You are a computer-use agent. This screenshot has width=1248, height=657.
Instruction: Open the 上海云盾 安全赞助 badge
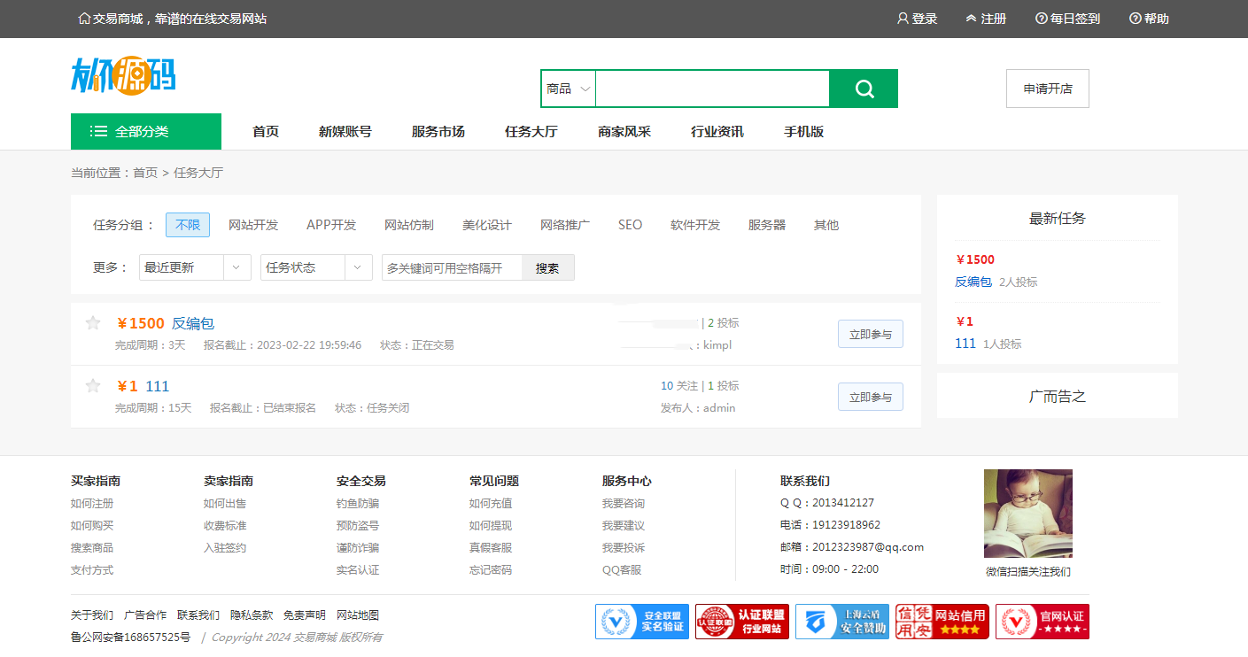(842, 622)
